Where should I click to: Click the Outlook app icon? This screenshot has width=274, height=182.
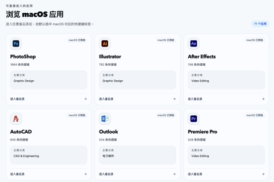point(105,119)
